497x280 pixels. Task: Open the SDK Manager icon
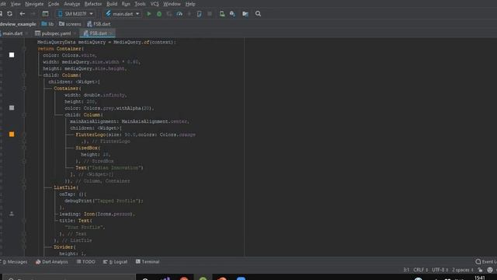(x=232, y=14)
